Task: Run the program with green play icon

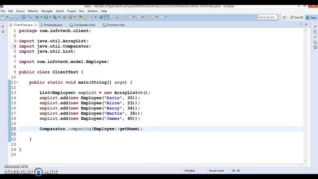Action: click(46, 17)
